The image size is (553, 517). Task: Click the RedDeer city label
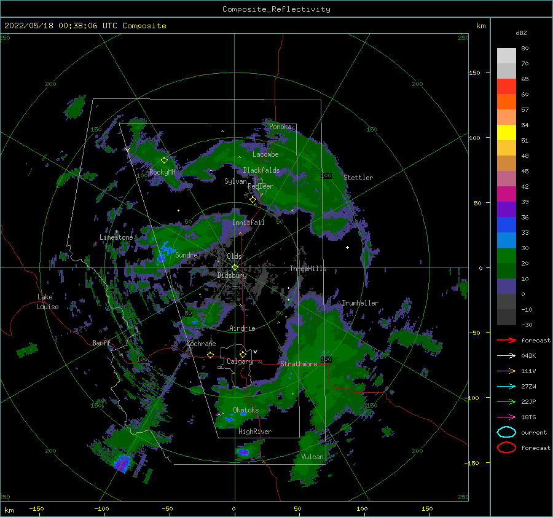tap(261, 186)
